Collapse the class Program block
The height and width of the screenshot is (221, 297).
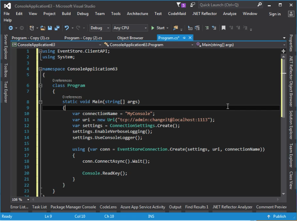40,85
